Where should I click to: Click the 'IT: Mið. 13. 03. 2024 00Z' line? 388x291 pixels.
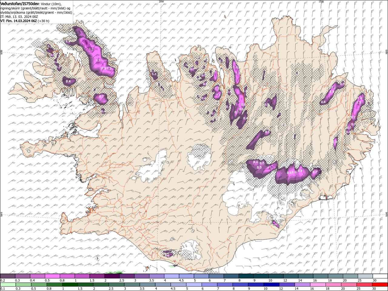pyautogui.click(x=19, y=17)
